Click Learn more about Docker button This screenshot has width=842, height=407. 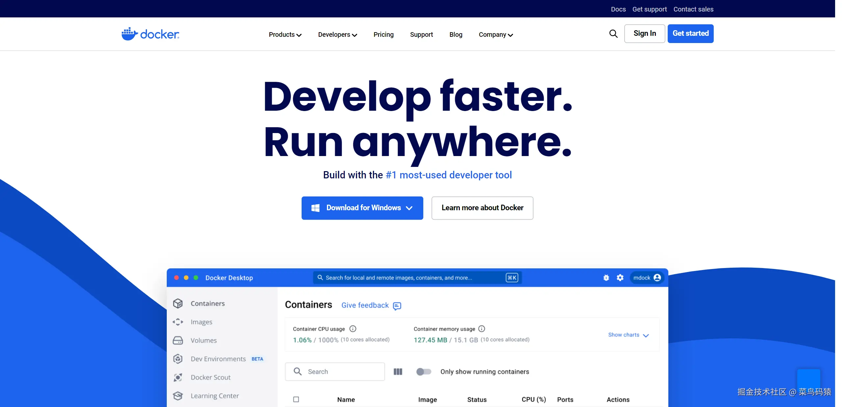482,208
